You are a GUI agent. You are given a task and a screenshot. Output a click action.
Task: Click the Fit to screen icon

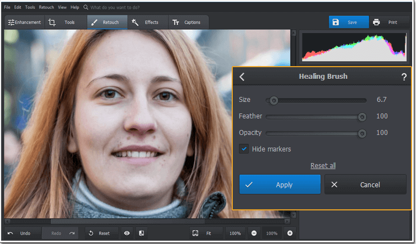pyautogui.click(x=195, y=233)
